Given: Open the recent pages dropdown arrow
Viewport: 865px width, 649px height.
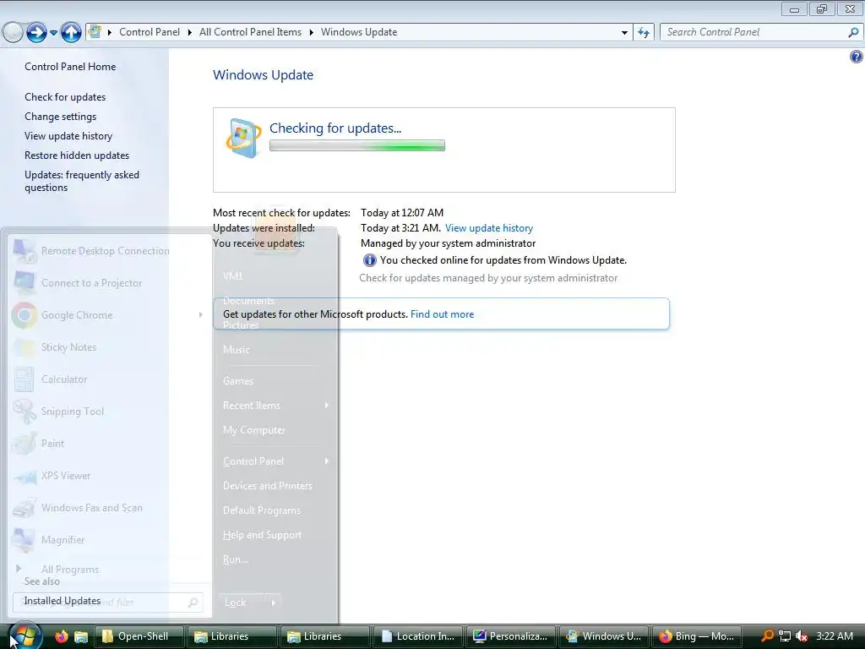Looking at the screenshot, I should 53,33.
